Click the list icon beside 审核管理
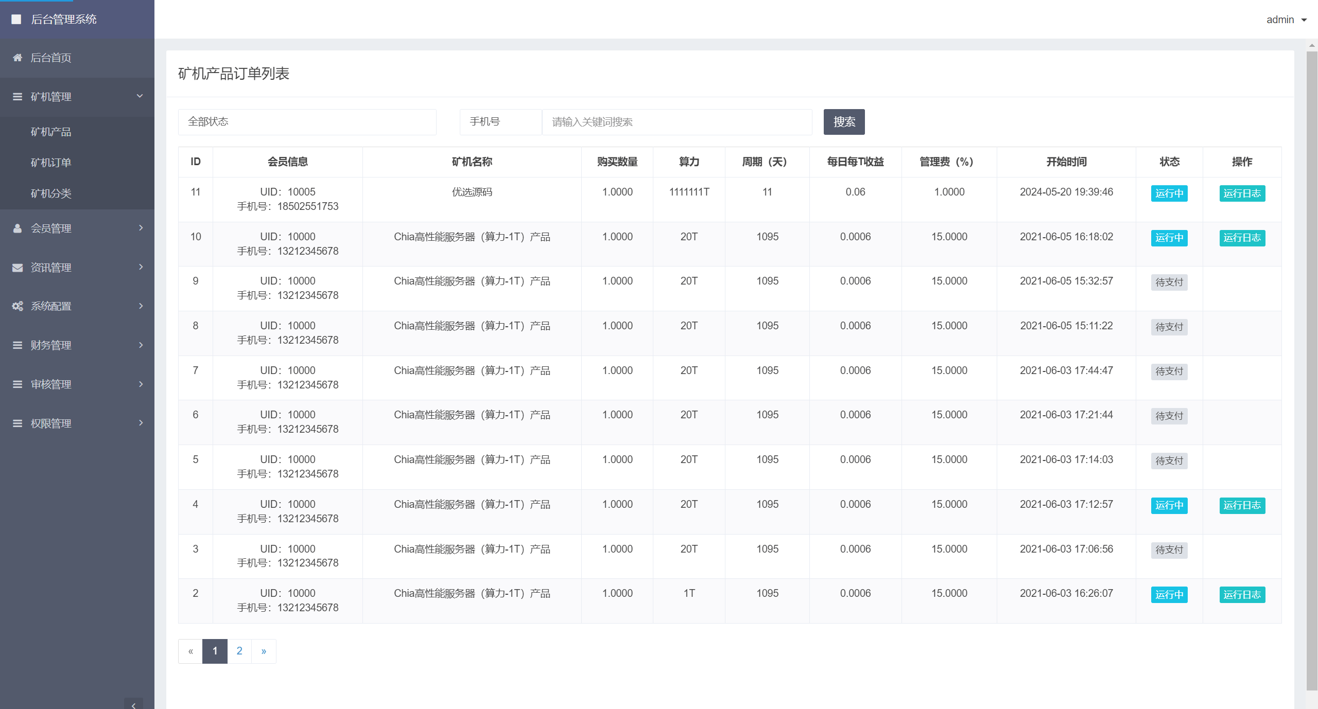The image size is (1318, 709). coord(18,384)
